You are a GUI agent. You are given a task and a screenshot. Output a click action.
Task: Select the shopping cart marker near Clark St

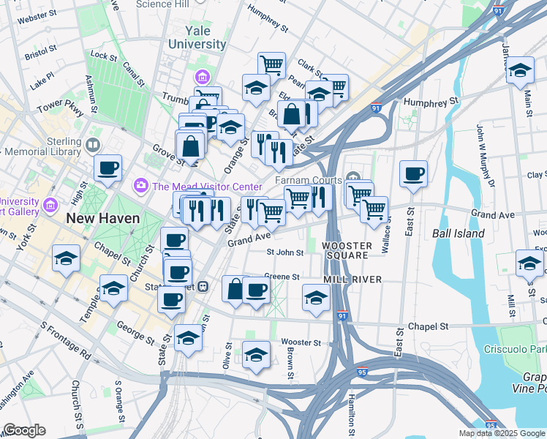click(x=272, y=67)
